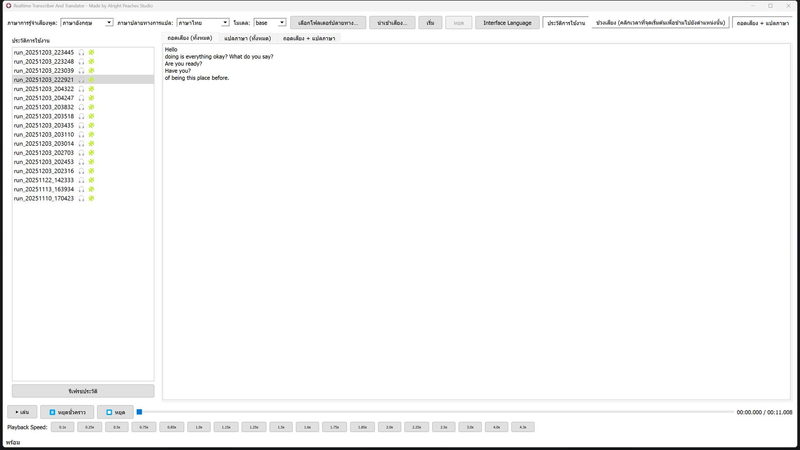Open the translation target language dropdown showing ภาษาไทย

[x=225, y=22]
